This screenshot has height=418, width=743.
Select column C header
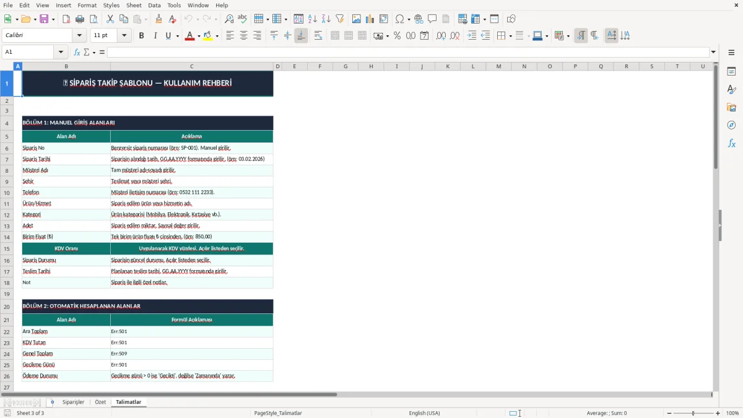pyautogui.click(x=192, y=66)
